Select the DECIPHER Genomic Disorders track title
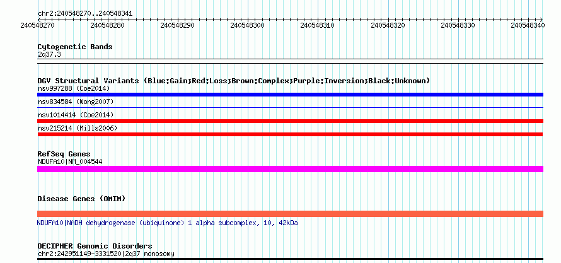This screenshot has height=263, width=561. 95,246
